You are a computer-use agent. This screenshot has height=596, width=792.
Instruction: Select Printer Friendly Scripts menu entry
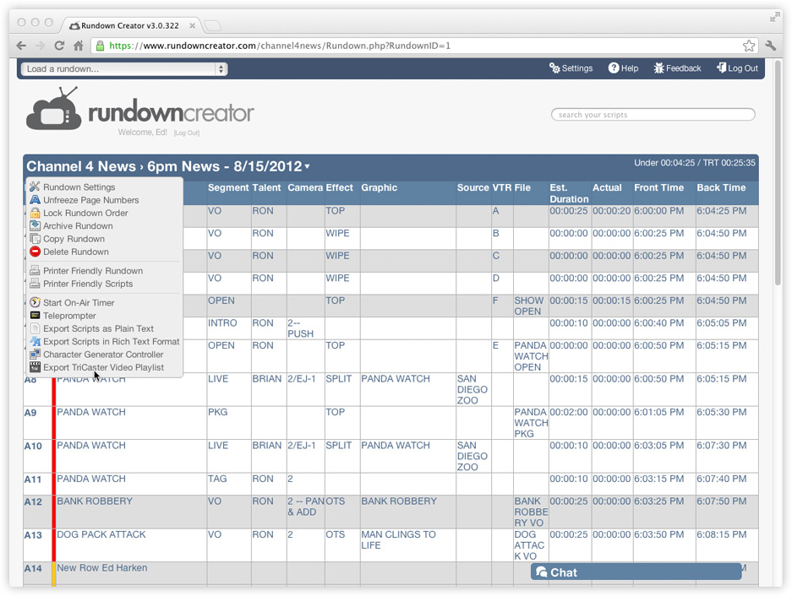click(88, 284)
